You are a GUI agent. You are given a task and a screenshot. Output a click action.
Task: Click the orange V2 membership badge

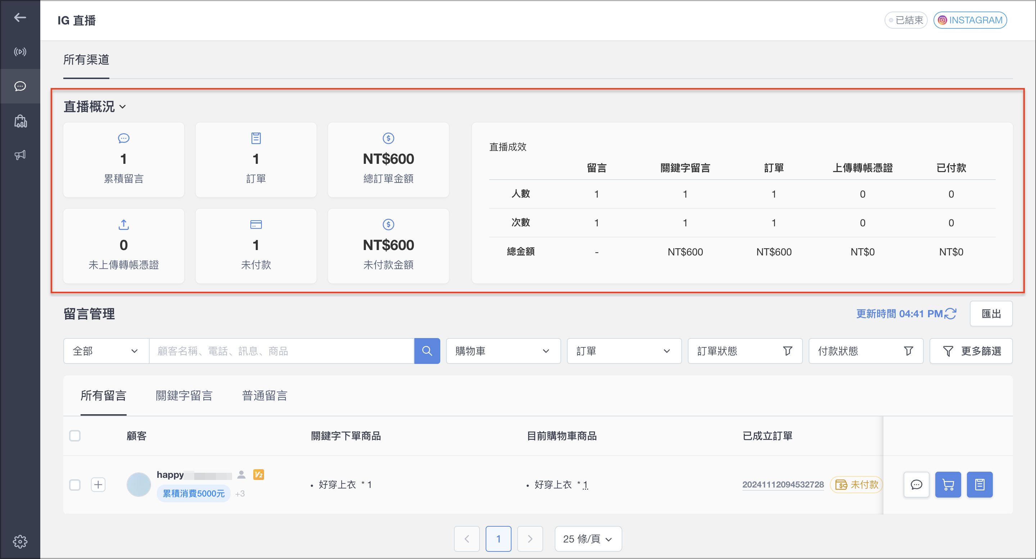[x=259, y=475]
